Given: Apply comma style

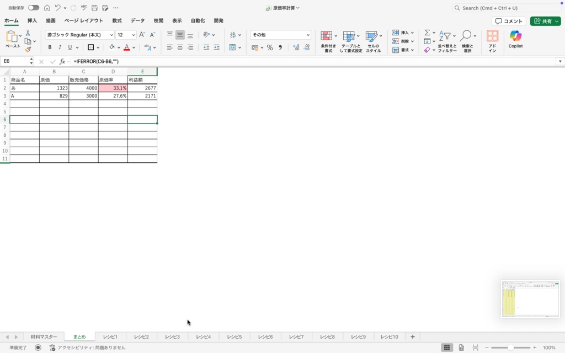Looking at the screenshot, I should [x=280, y=47].
